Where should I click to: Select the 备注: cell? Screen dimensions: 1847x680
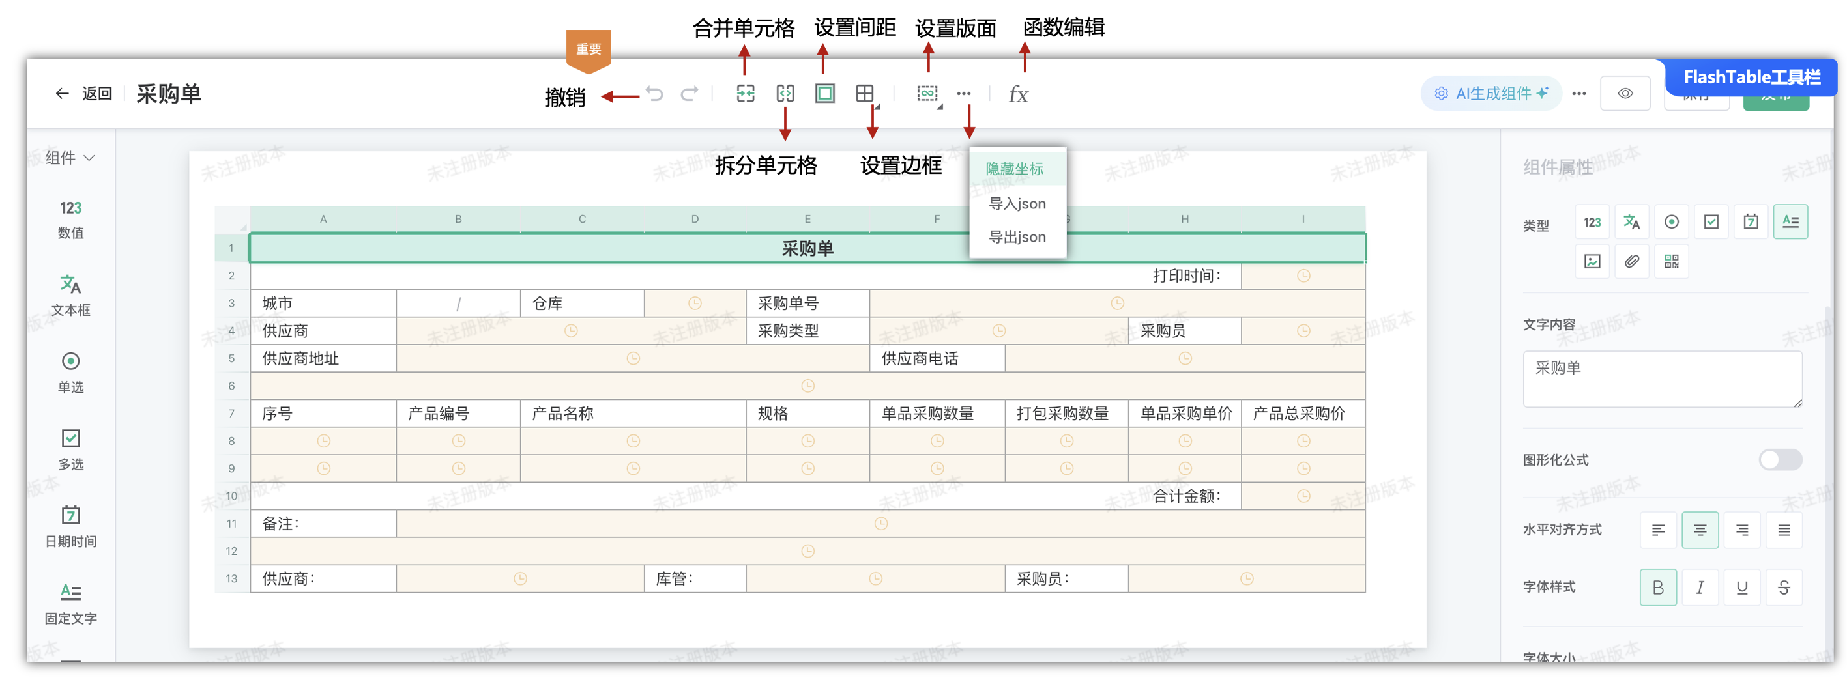coord(323,524)
